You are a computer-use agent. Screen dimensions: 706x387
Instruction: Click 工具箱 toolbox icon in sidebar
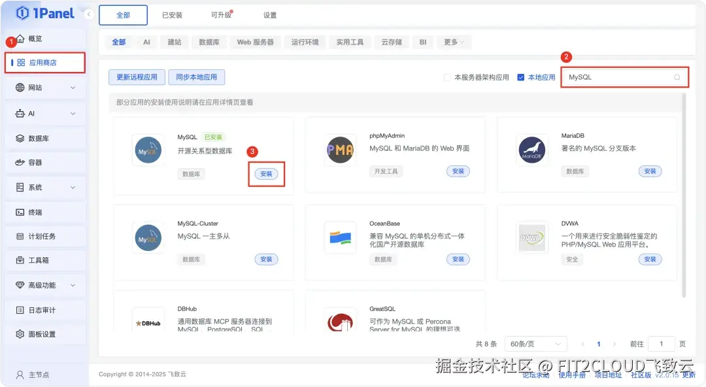20,260
